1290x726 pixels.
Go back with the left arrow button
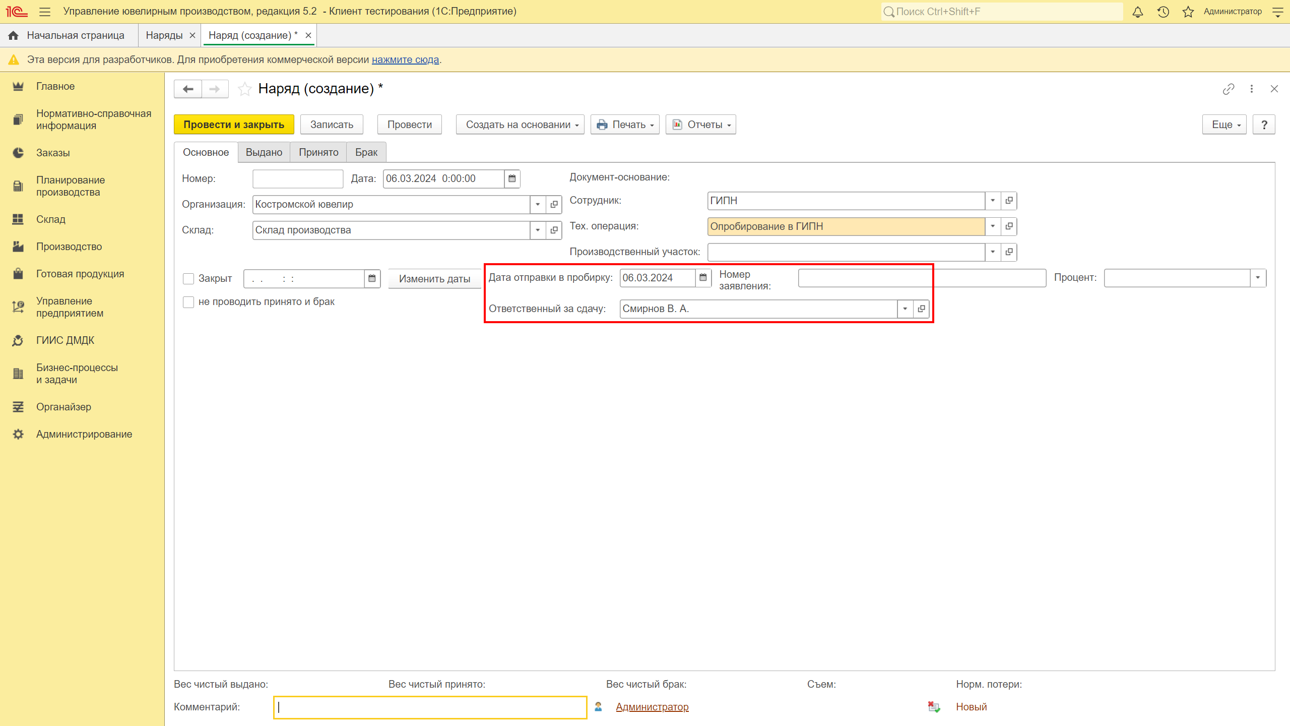click(188, 89)
